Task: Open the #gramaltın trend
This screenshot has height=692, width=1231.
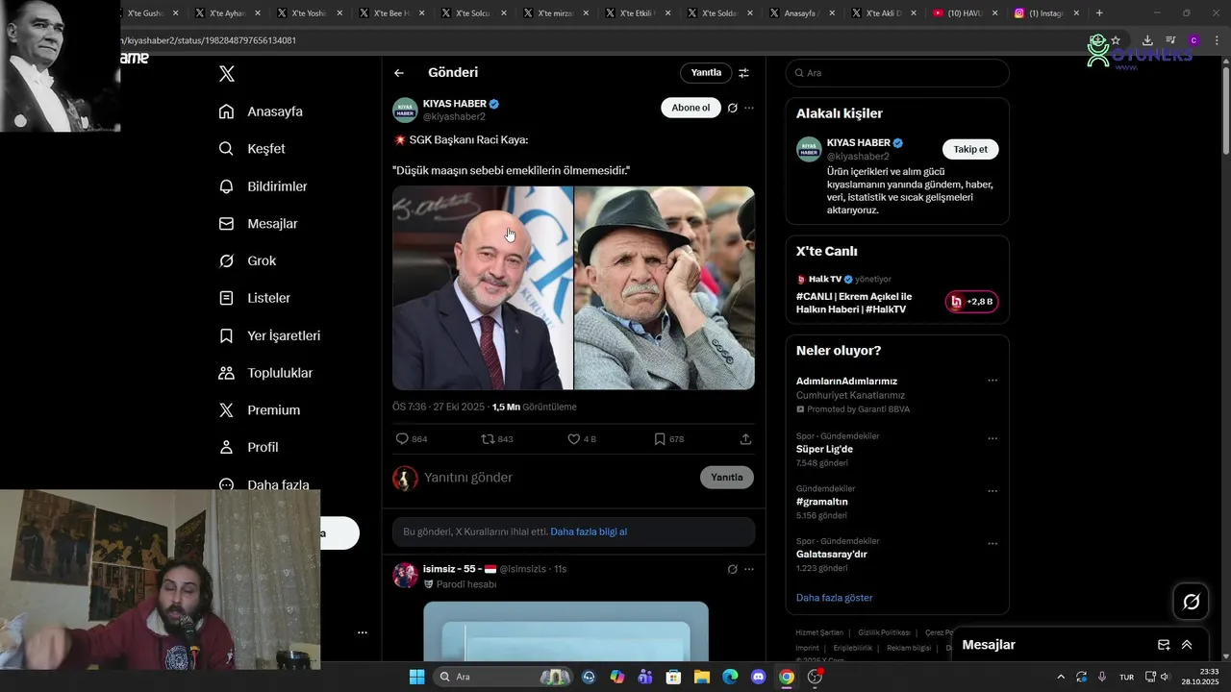Action: pyautogui.click(x=822, y=502)
